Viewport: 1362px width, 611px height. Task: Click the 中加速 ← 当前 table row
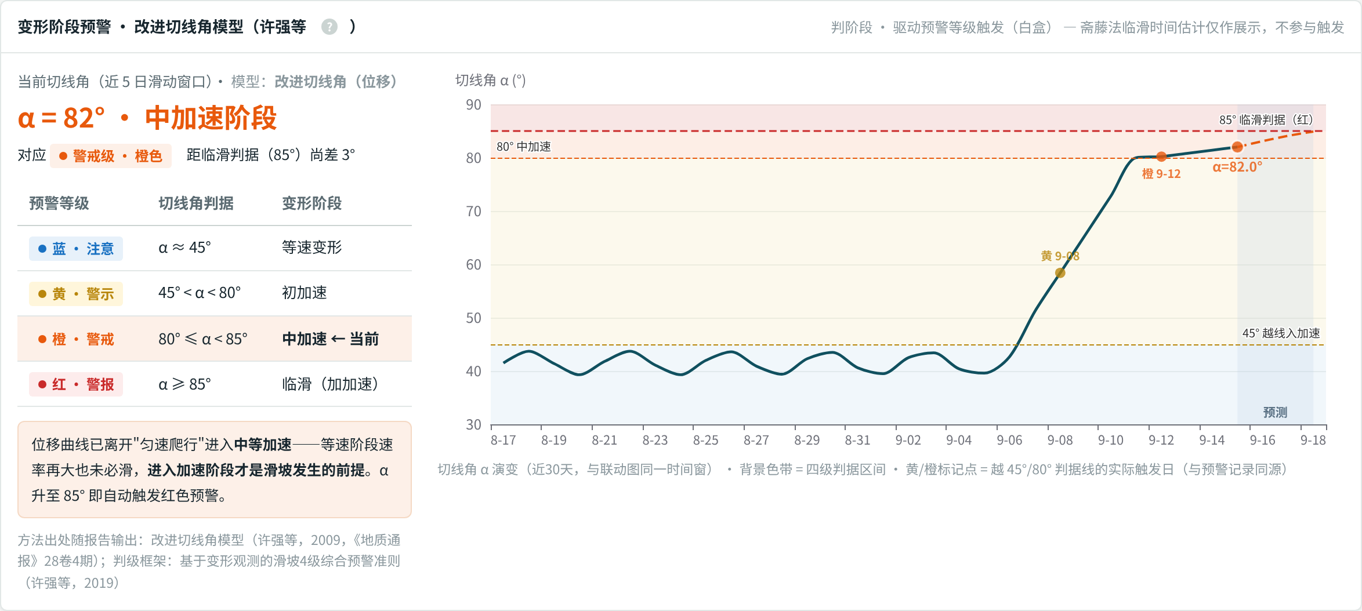[215, 339]
